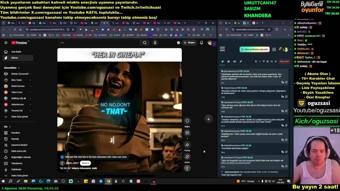Screen dimensions: 340x191
Task: Switch to Chrome in the taskbar
Action: tap(108, 181)
